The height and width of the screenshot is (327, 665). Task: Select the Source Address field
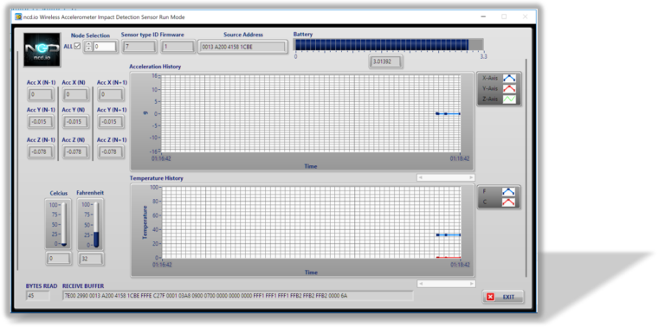pos(242,47)
